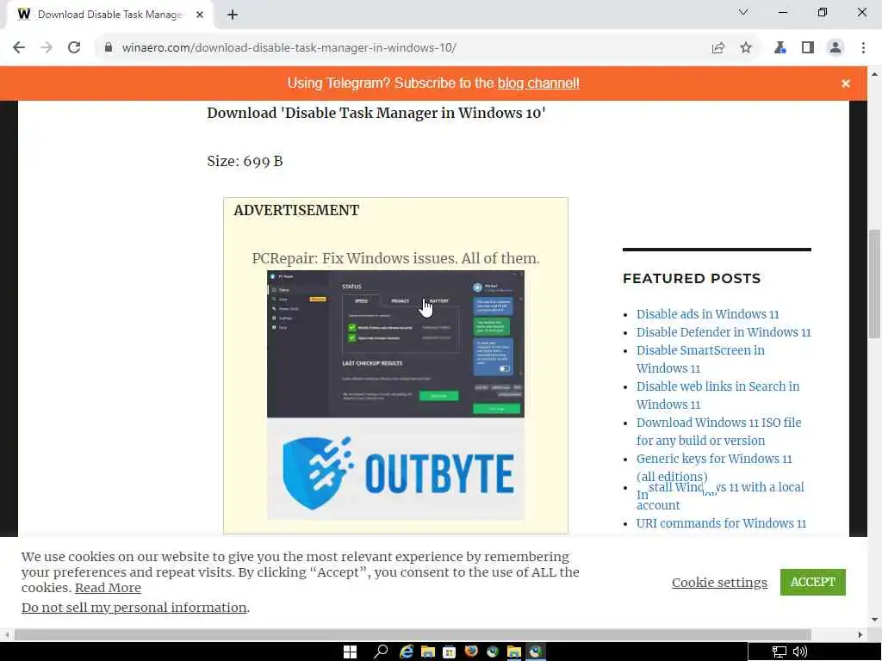
Task: Click the Read More cookie link
Action: [108, 587]
